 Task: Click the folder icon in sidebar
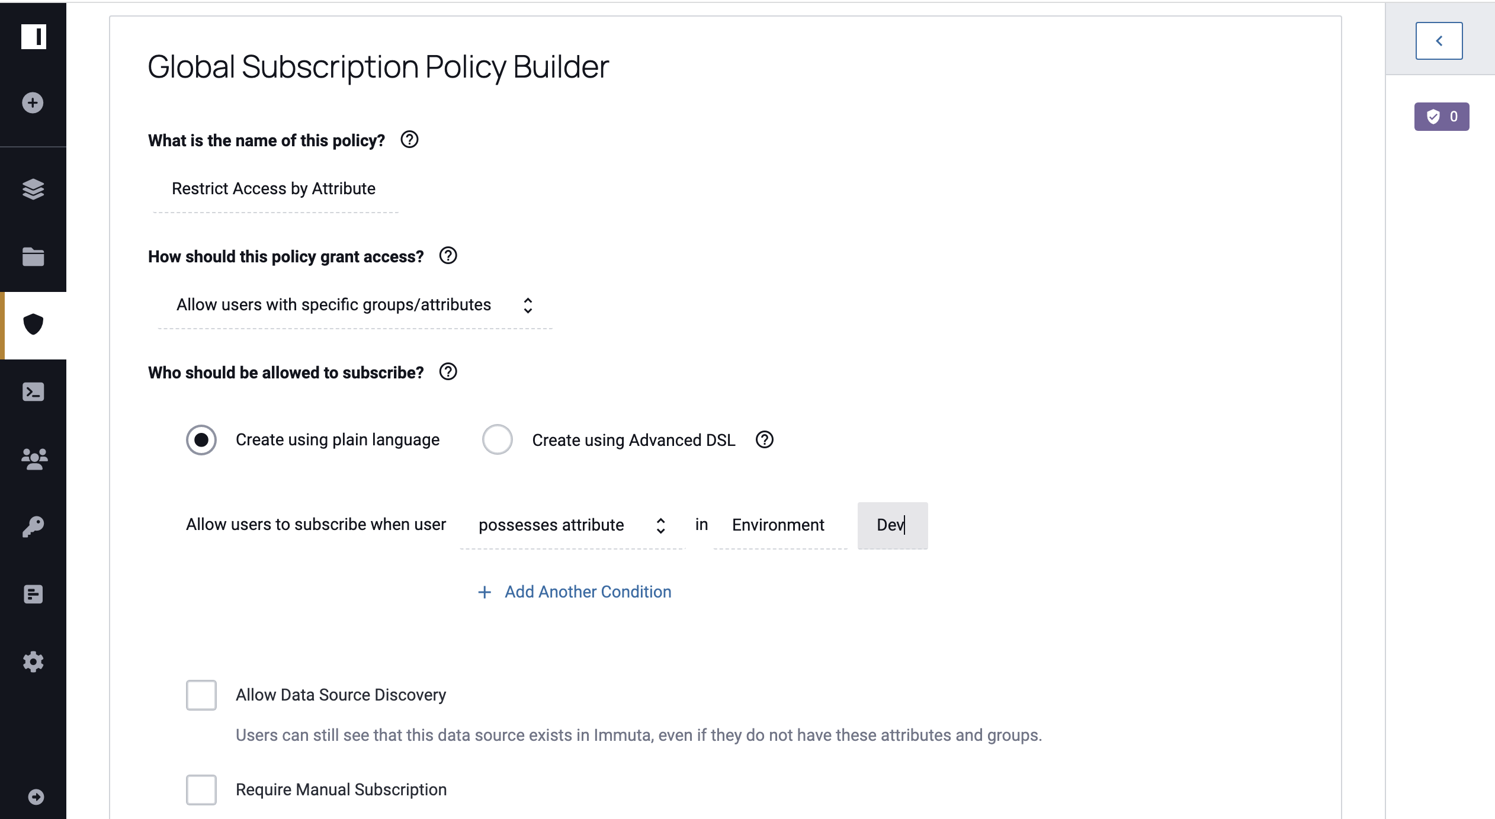click(x=33, y=257)
